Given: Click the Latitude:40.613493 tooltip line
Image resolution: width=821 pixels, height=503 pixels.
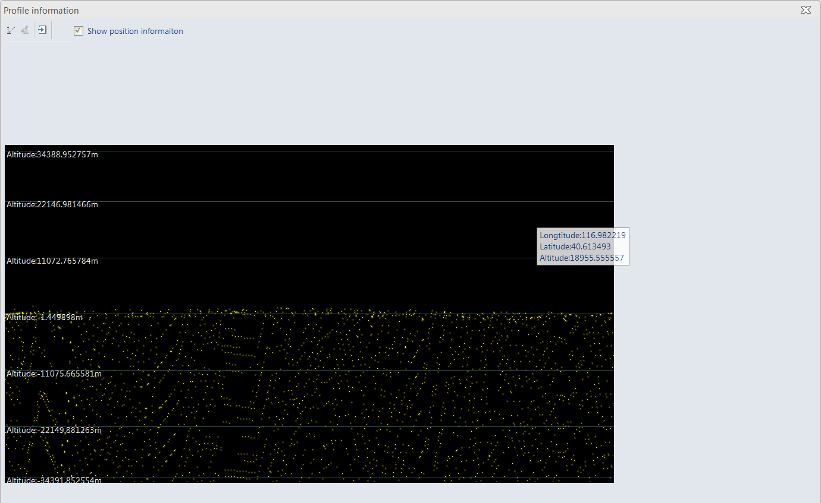Looking at the screenshot, I should click(x=575, y=246).
